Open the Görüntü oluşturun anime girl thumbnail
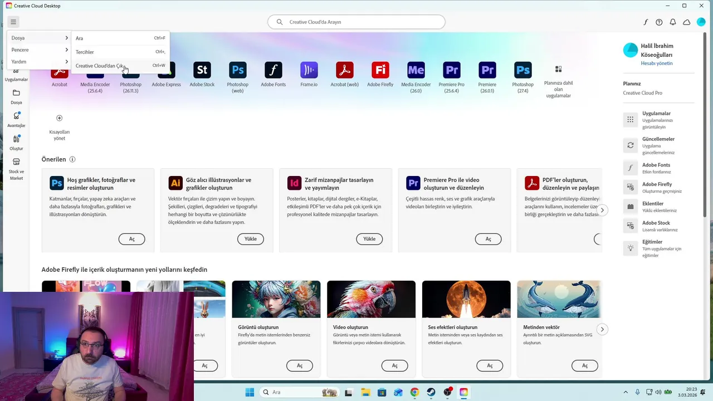713x401 pixels. tap(276, 300)
